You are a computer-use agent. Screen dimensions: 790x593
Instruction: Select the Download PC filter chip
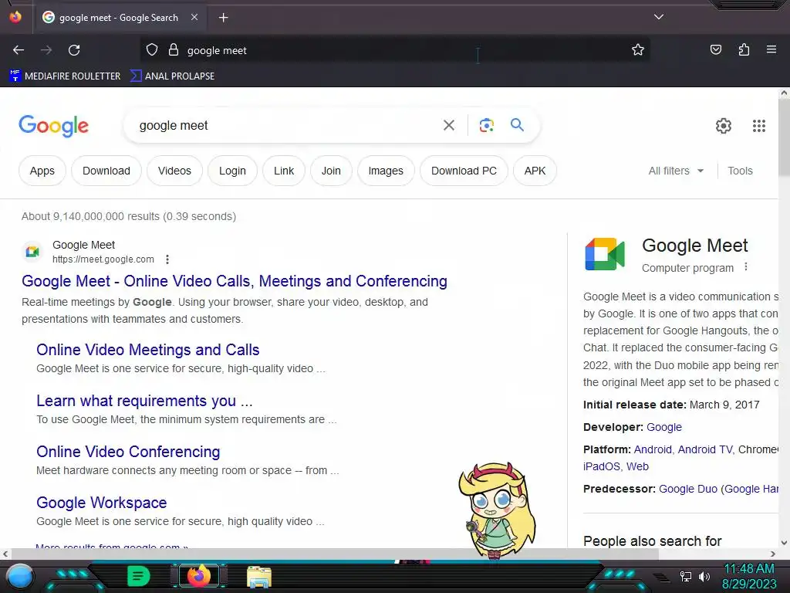click(x=464, y=171)
